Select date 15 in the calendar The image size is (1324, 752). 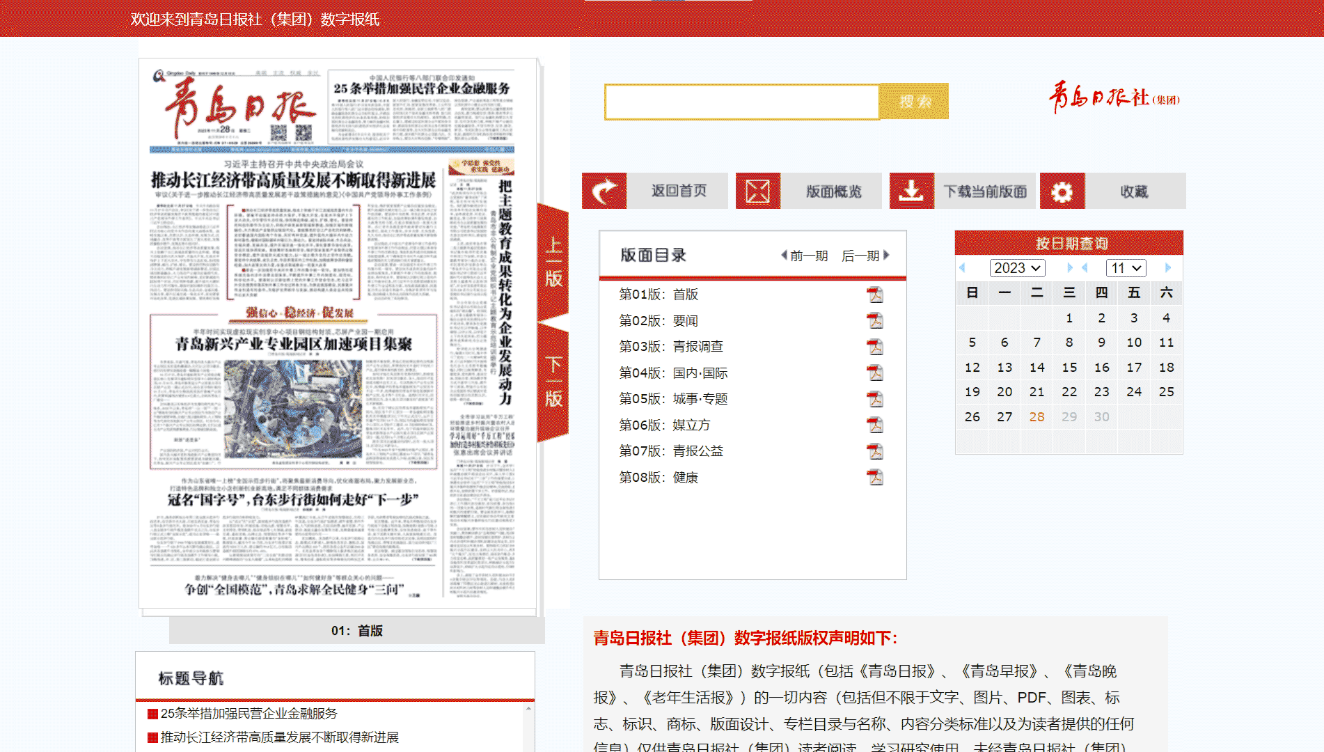point(1069,367)
